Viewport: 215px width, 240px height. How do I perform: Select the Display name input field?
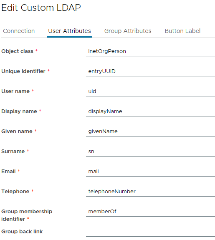[x=150, y=111]
